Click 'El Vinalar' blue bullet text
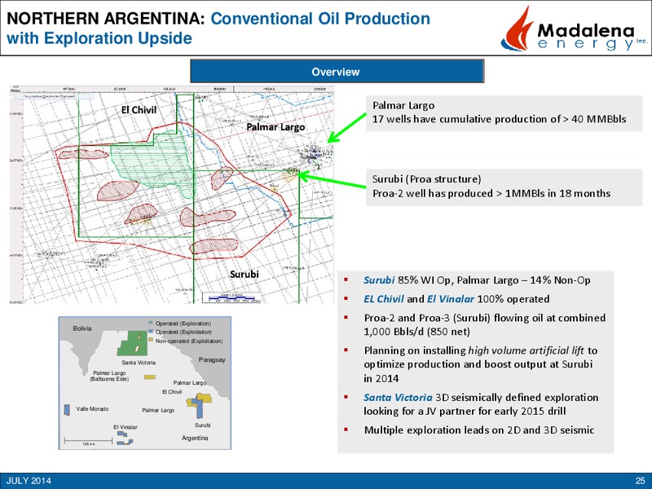The width and height of the screenshot is (652, 489). [x=451, y=299]
